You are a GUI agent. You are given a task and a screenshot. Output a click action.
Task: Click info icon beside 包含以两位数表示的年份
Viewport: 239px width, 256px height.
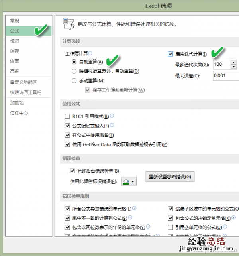point(148,226)
